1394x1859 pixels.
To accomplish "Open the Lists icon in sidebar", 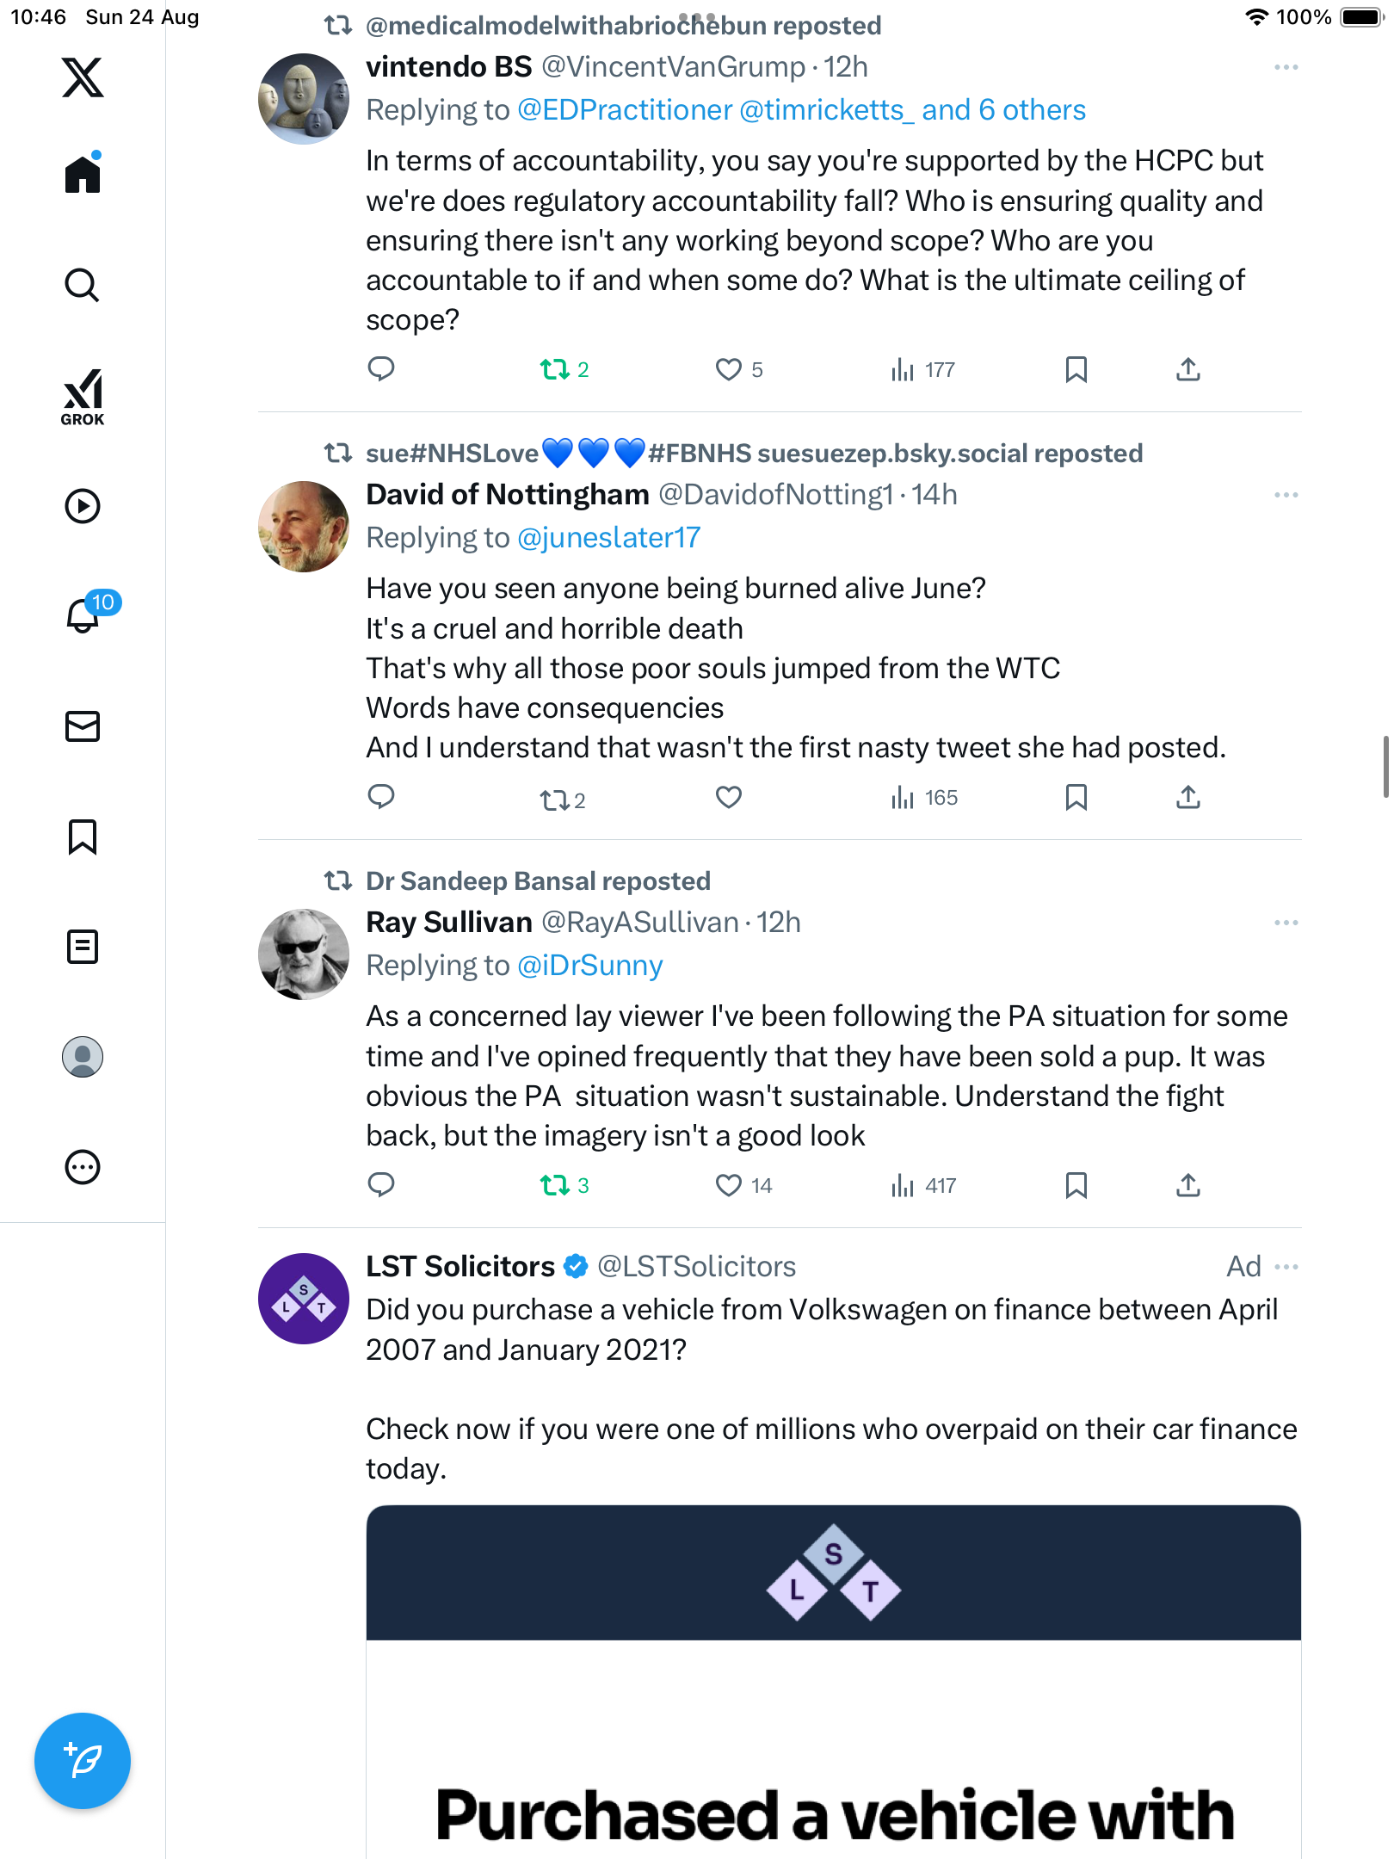I will 83,947.
